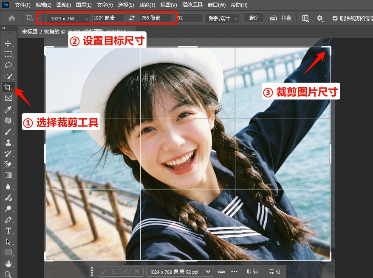Screen dimensions: 373x278
Task: Open the 滤镜 Filter menu
Action: [x=147, y=5]
